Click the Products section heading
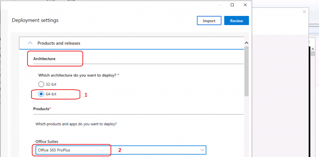Screen dimensions: 319x157 coord(42,109)
